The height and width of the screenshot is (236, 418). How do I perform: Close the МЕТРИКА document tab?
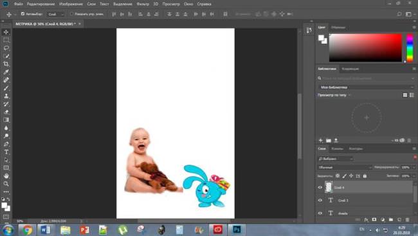coord(80,24)
